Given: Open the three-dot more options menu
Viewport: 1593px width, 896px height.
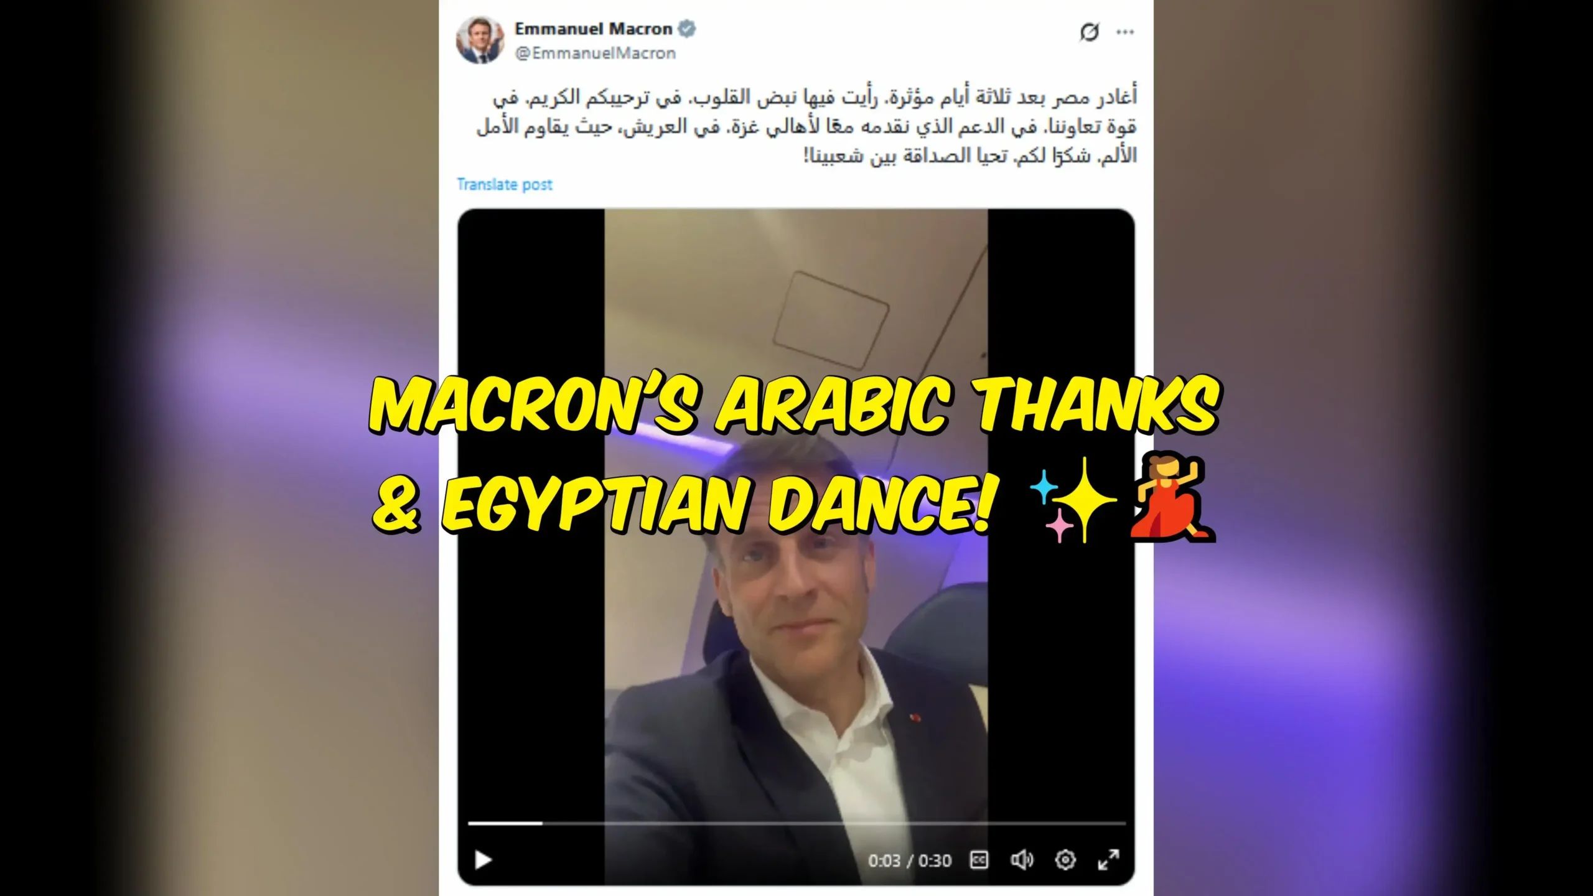Looking at the screenshot, I should (x=1125, y=32).
